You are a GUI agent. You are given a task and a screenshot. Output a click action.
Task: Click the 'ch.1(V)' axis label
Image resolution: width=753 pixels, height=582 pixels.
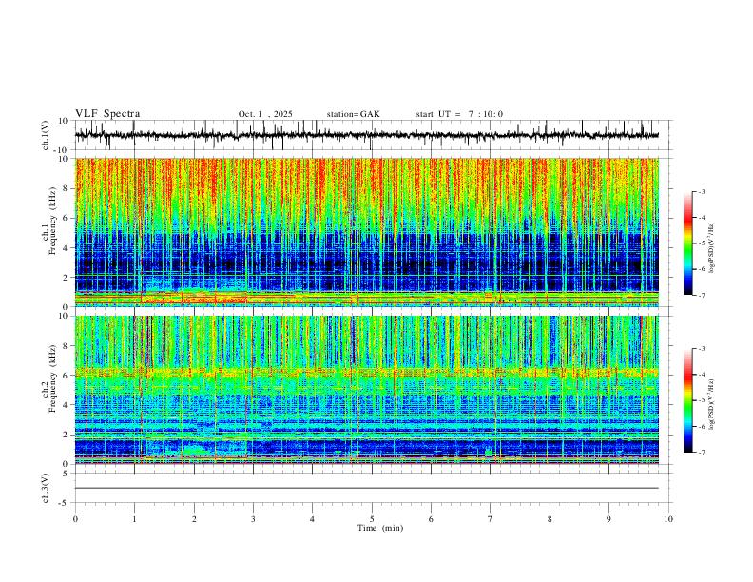(x=47, y=135)
